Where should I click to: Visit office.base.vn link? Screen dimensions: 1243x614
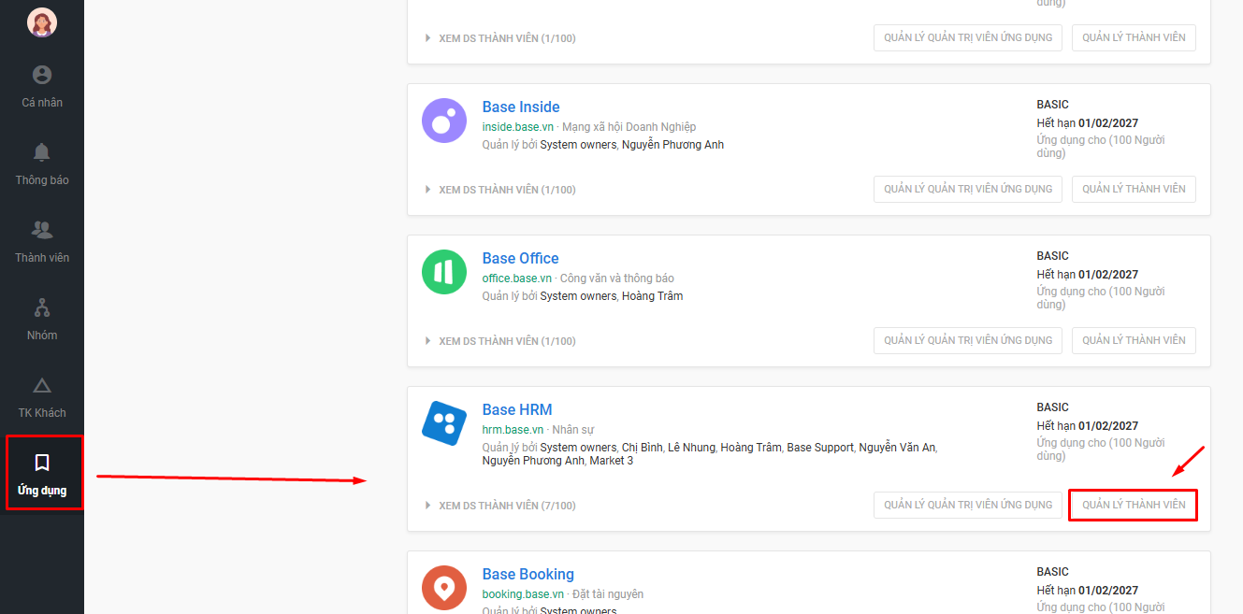(x=517, y=278)
